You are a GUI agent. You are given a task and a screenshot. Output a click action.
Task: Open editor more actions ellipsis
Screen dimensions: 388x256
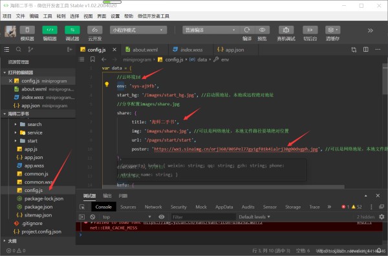[x=378, y=50]
